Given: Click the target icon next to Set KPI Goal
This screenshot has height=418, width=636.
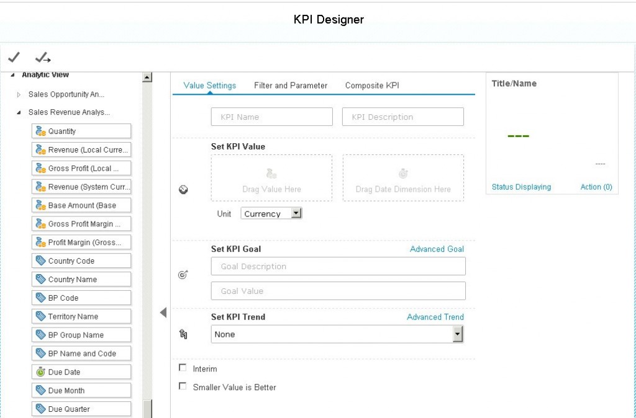Looking at the screenshot, I should click(x=183, y=273).
